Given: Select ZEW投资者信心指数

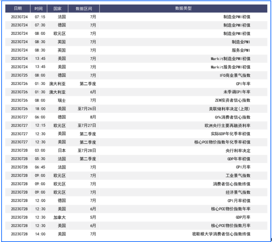Looking at the screenshot, I should [233, 100].
